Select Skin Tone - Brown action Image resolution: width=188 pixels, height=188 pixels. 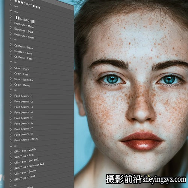point(25,173)
